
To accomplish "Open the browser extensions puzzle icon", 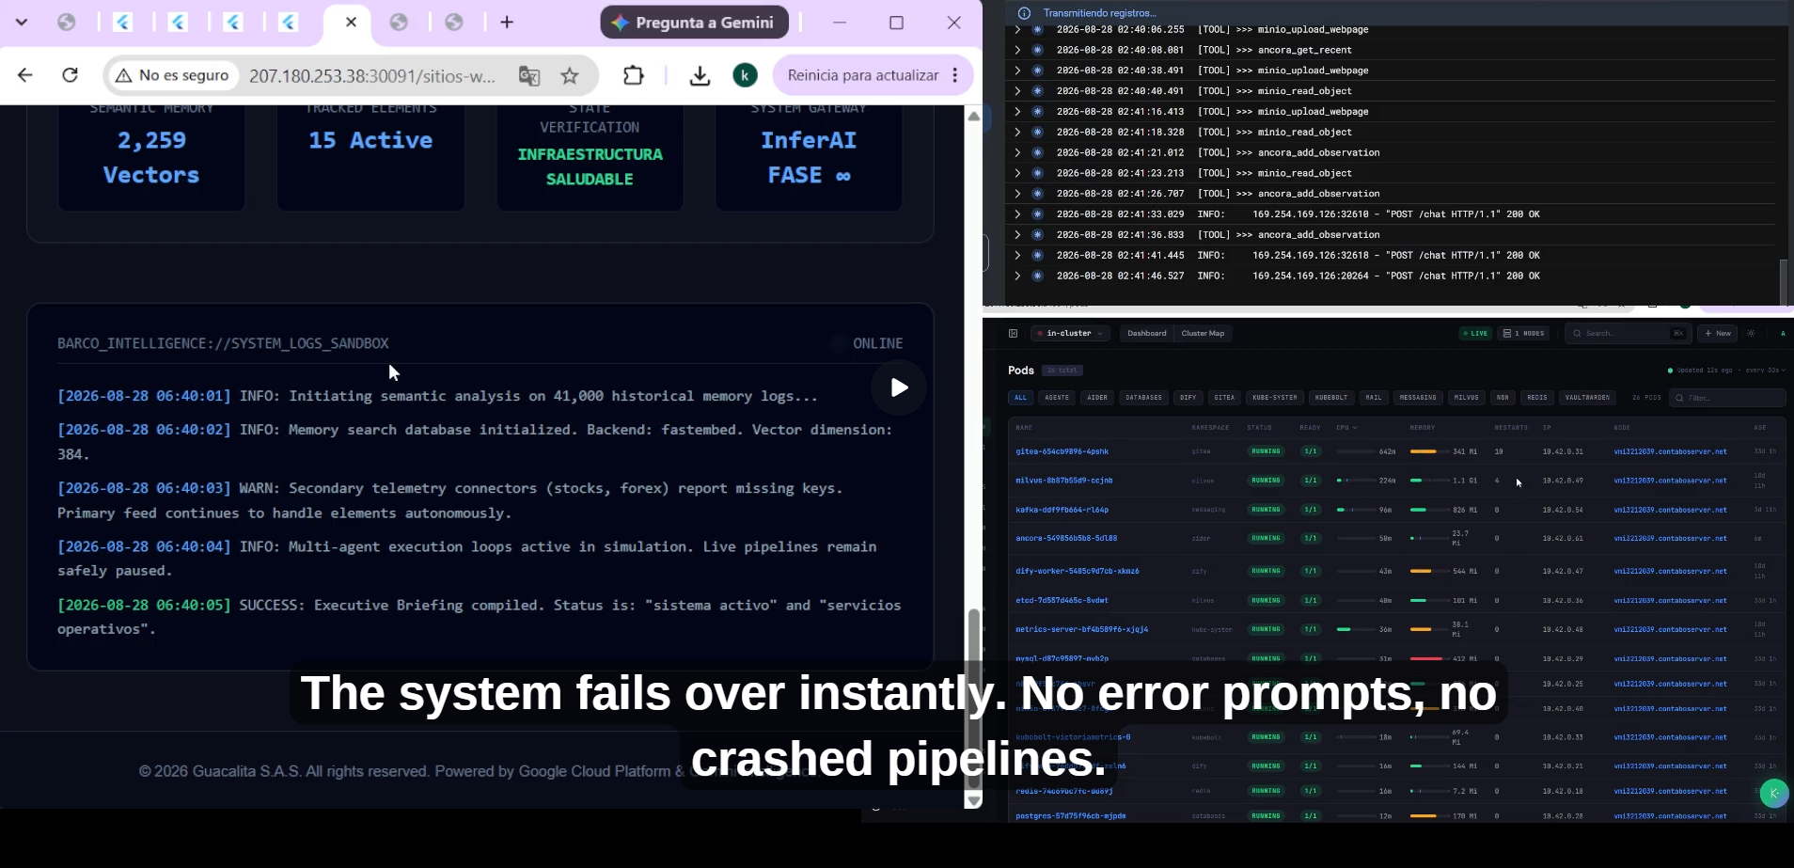I will tap(634, 75).
